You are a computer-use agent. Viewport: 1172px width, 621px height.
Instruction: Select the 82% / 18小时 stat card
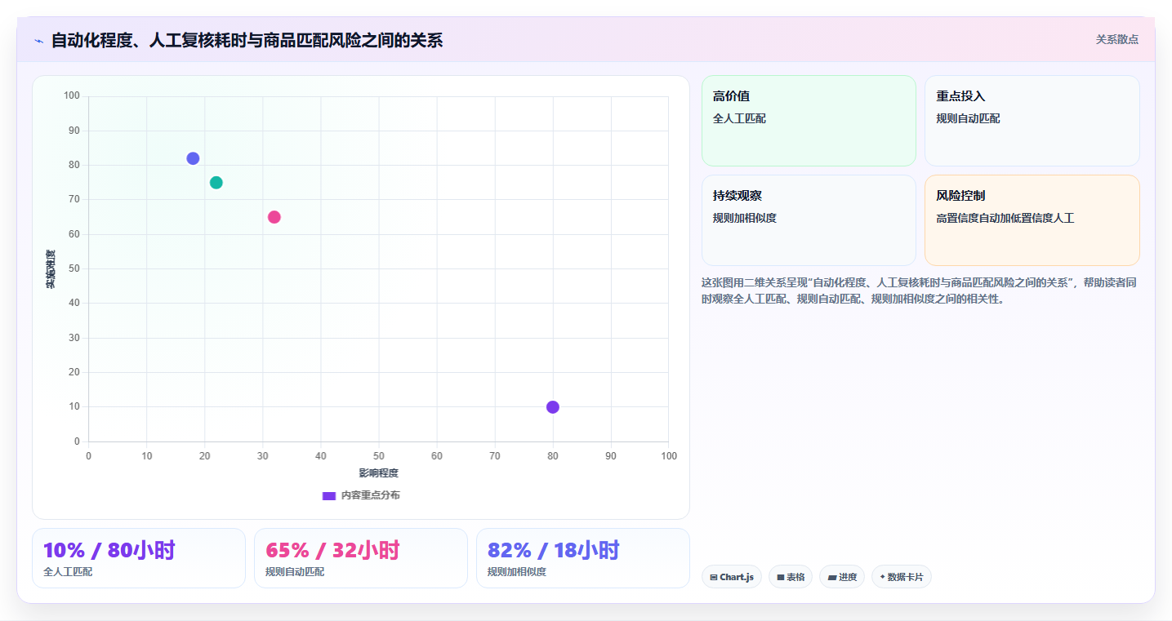click(x=583, y=558)
